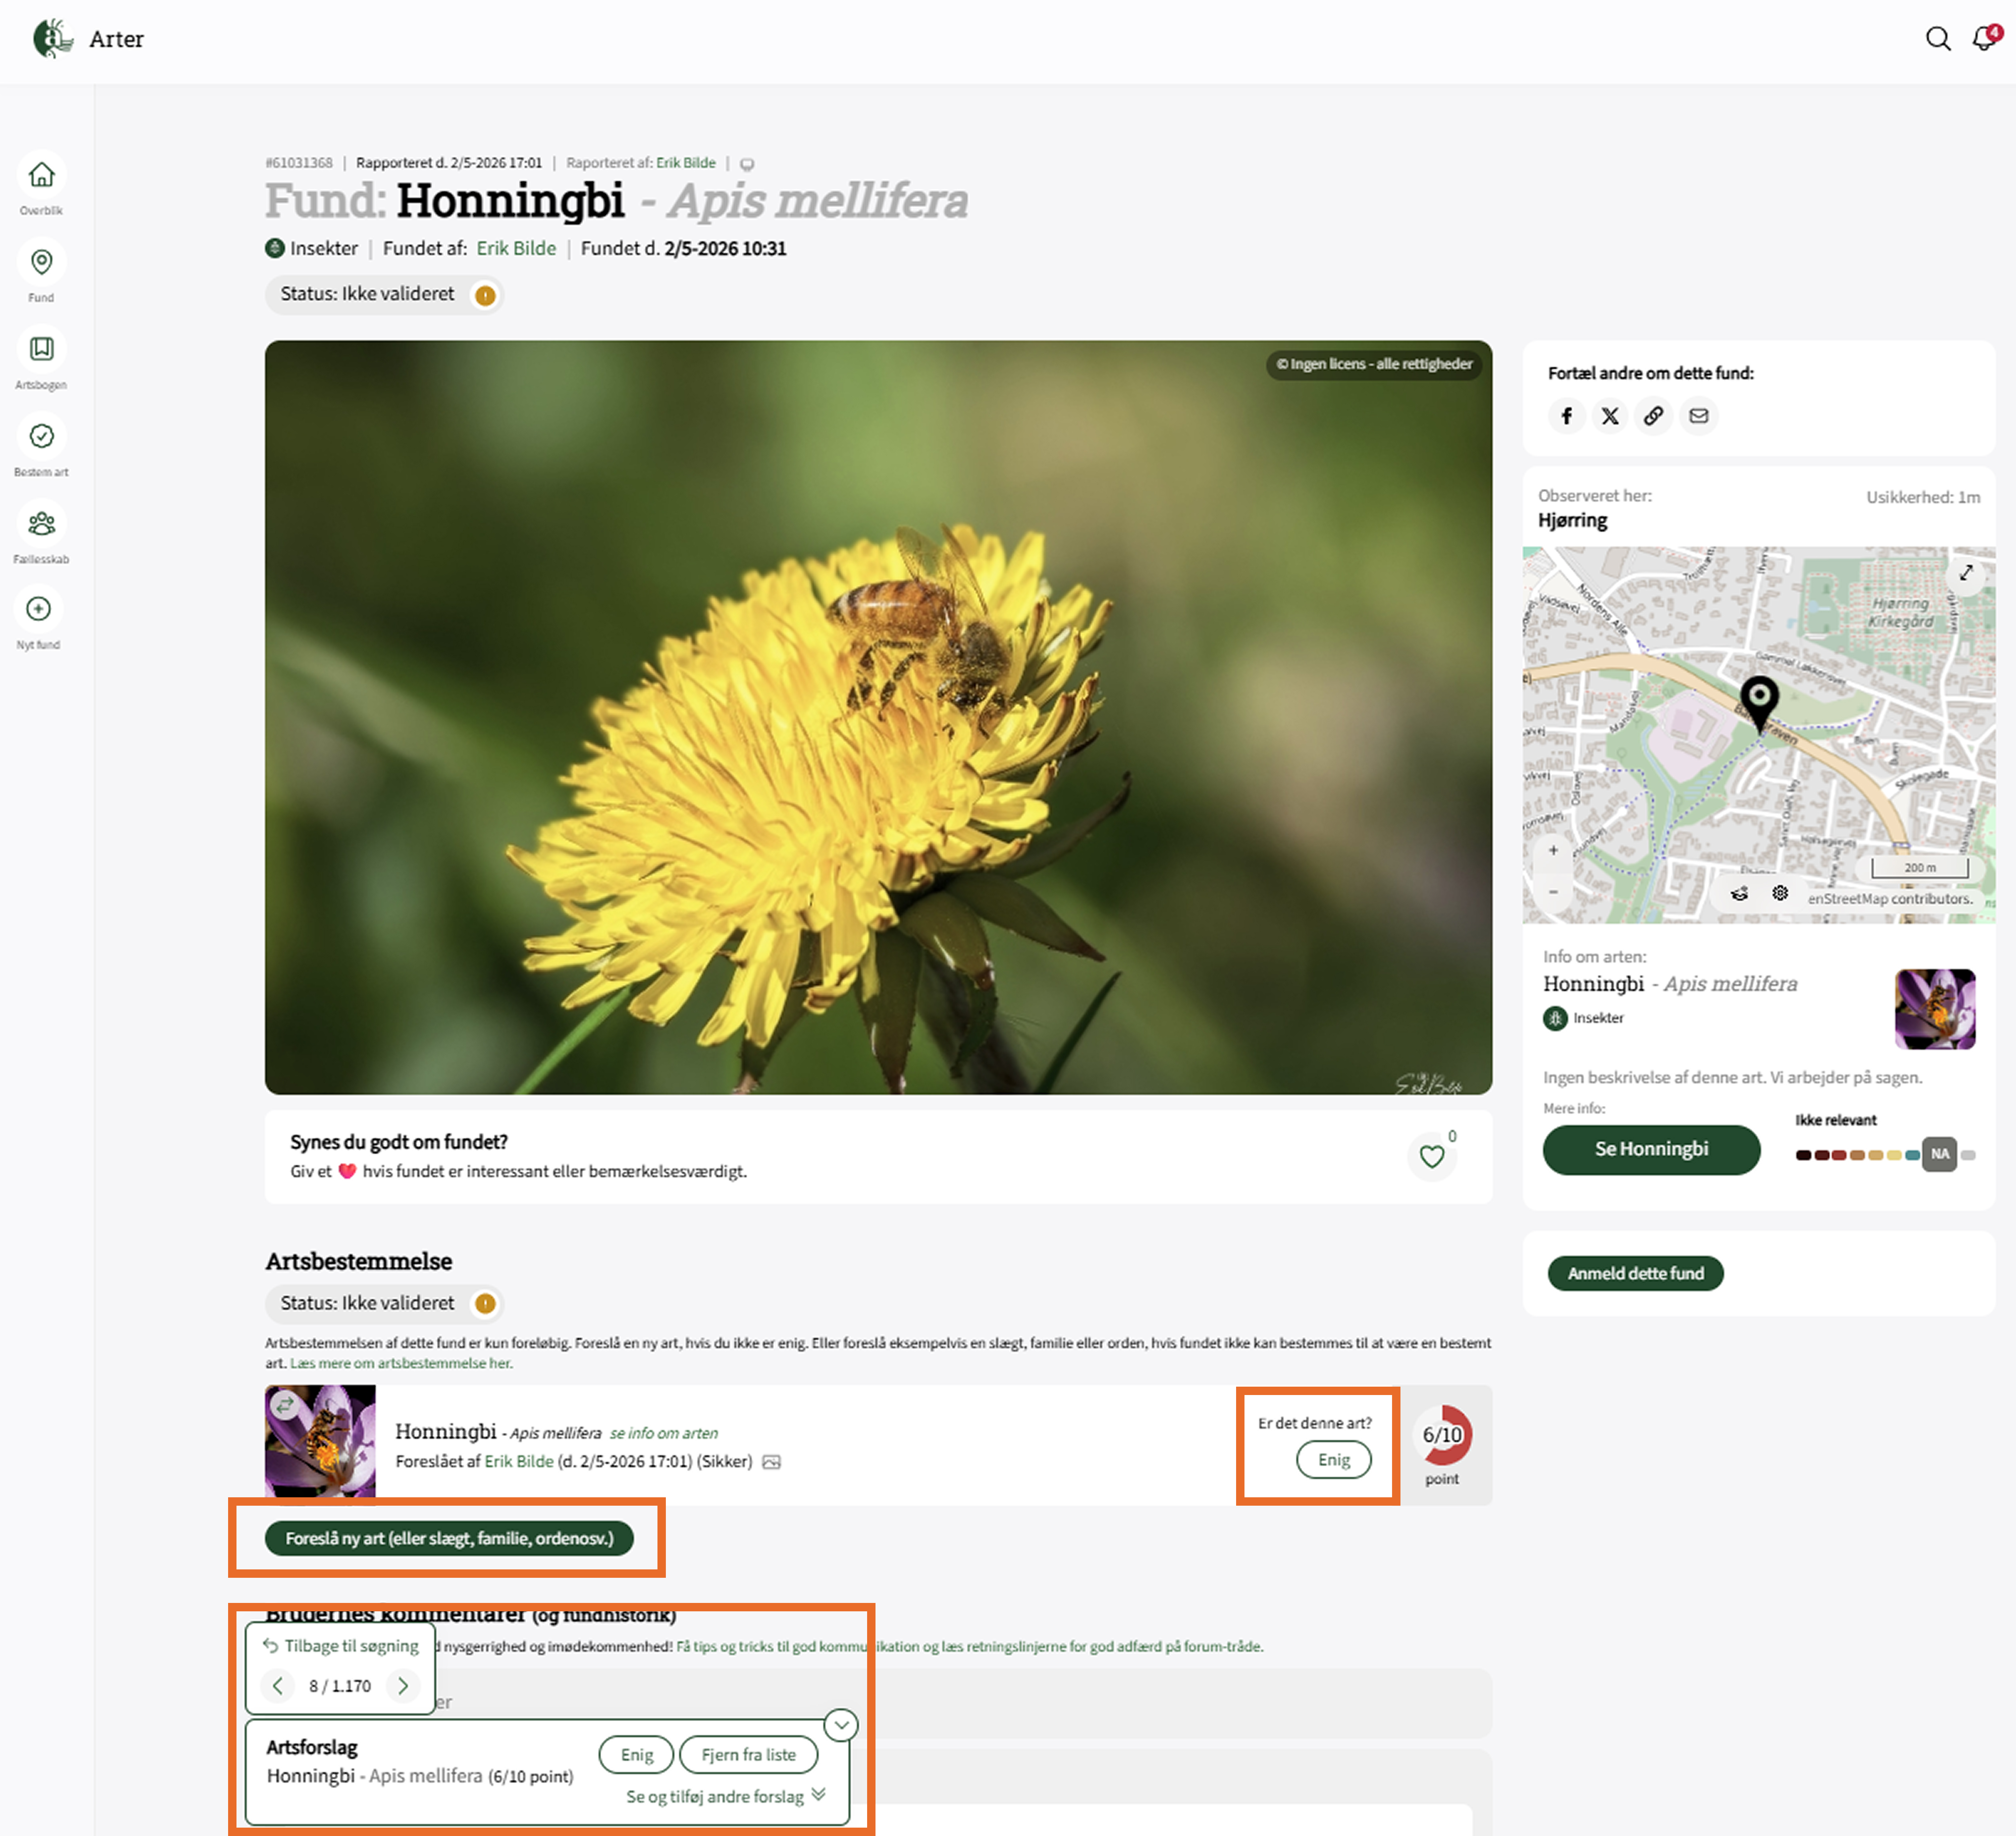
Task: Click the find ID #61031368
Action: pyautogui.click(x=299, y=163)
